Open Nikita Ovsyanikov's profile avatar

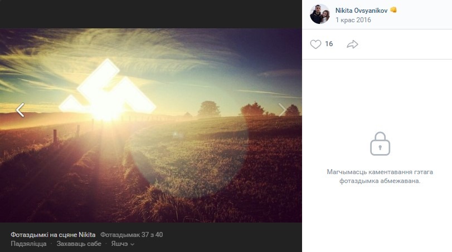[x=320, y=14]
